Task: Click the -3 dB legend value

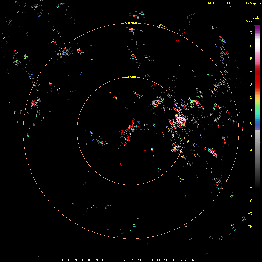Action: click(250, 162)
